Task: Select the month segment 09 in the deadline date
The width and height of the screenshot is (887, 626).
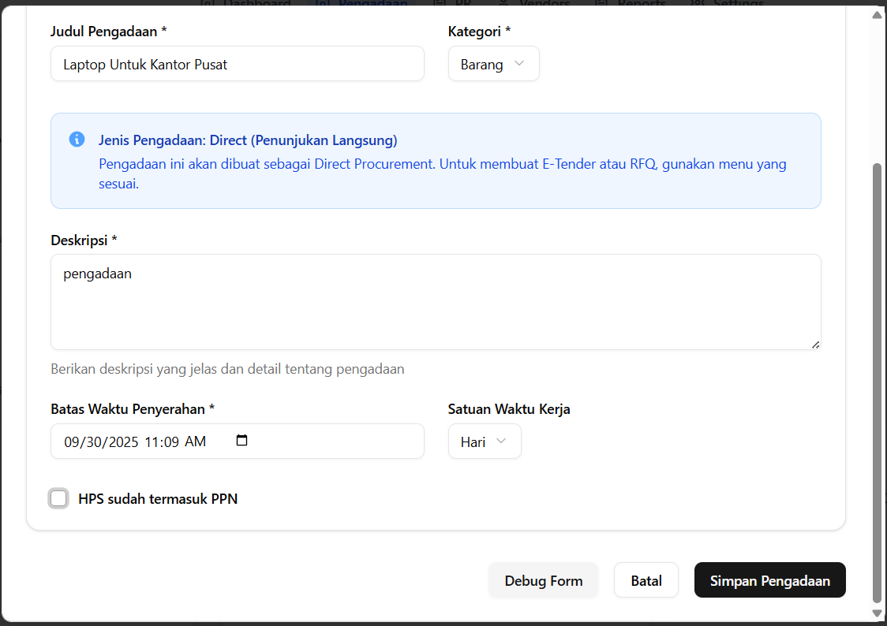Action: [73, 442]
